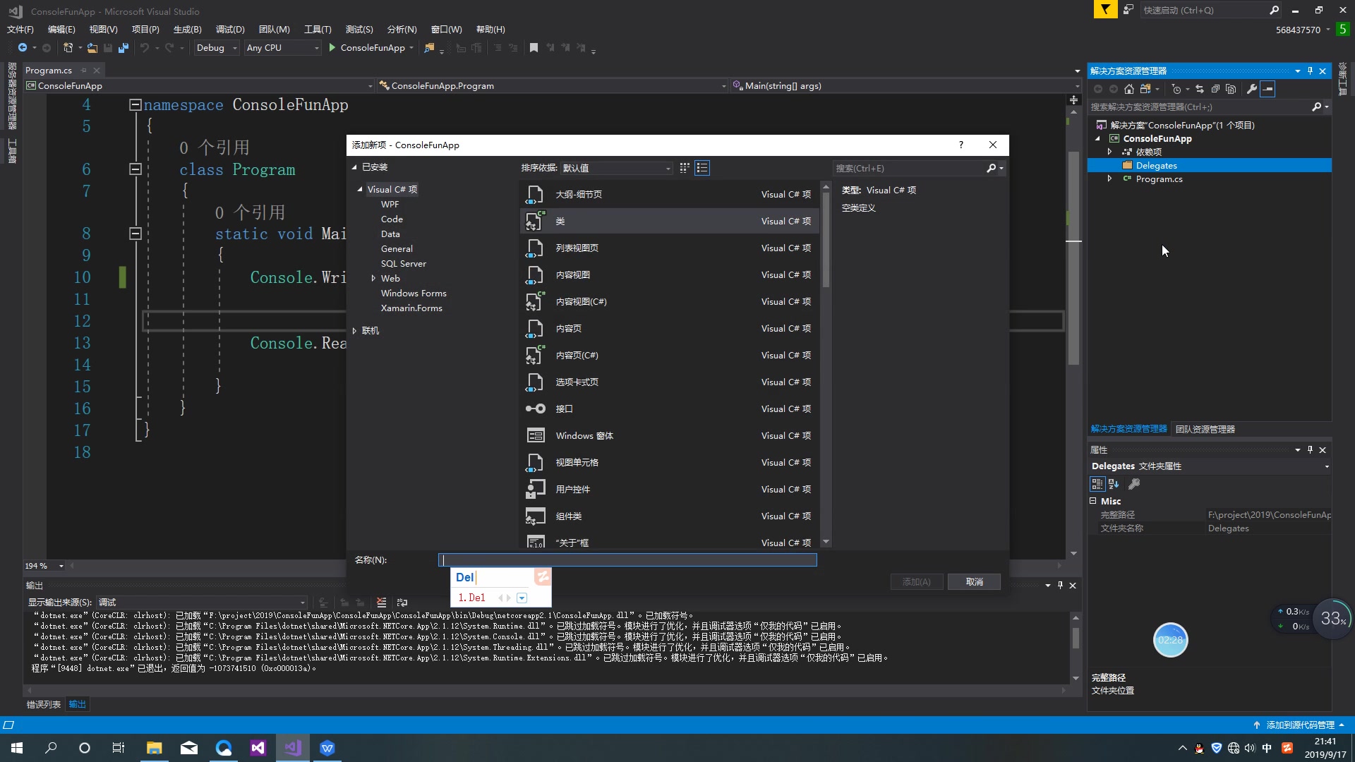Open 编辑(E) menu
Image resolution: width=1355 pixels, height=762 pixels.
61,29
